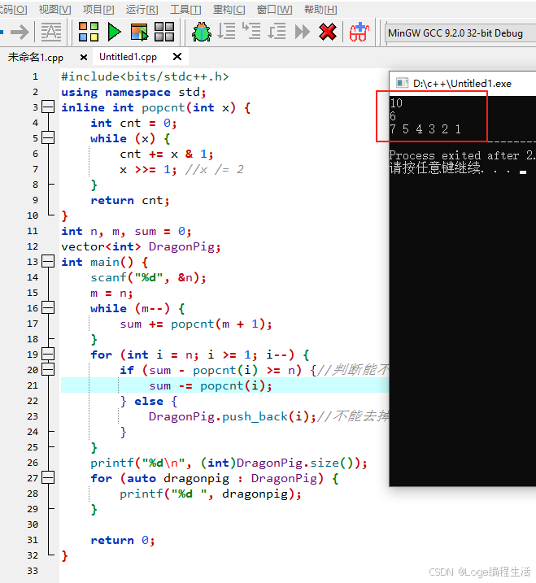Open the compiler set dropdown MinGW GCC 9.2.0

[460, 33]
